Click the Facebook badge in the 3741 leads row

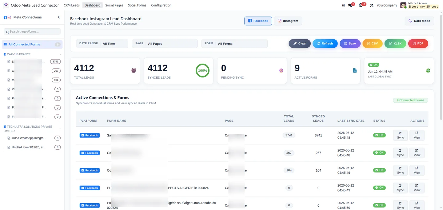[90, 135]
